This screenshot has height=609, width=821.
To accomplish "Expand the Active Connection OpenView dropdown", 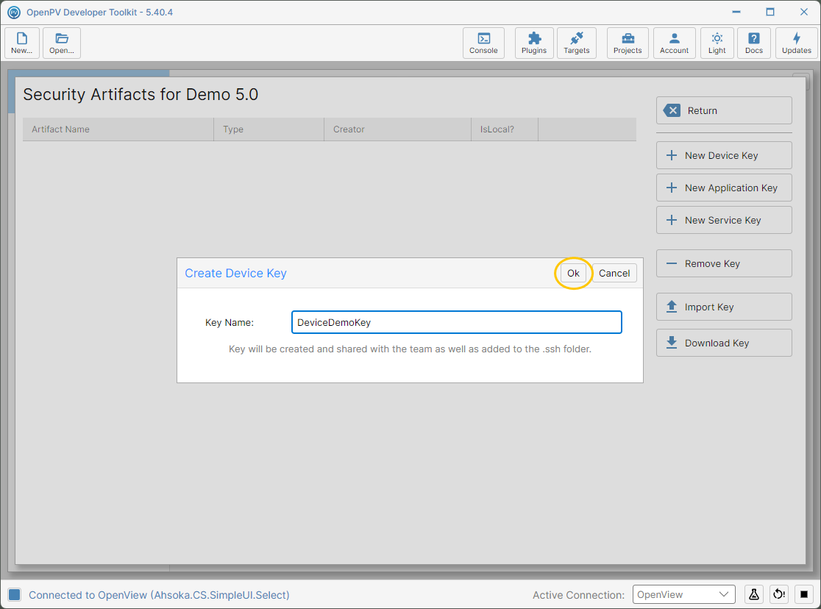I will [684, 594].
